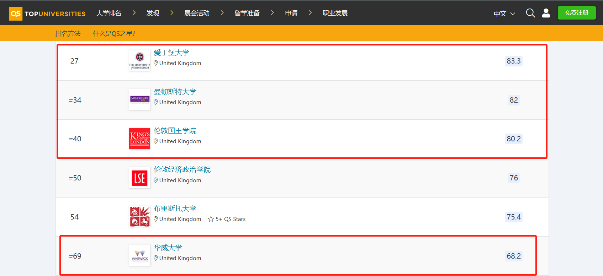
Task: Open the 伦敦经济政治学院 university link
Action: click(182, 170)
